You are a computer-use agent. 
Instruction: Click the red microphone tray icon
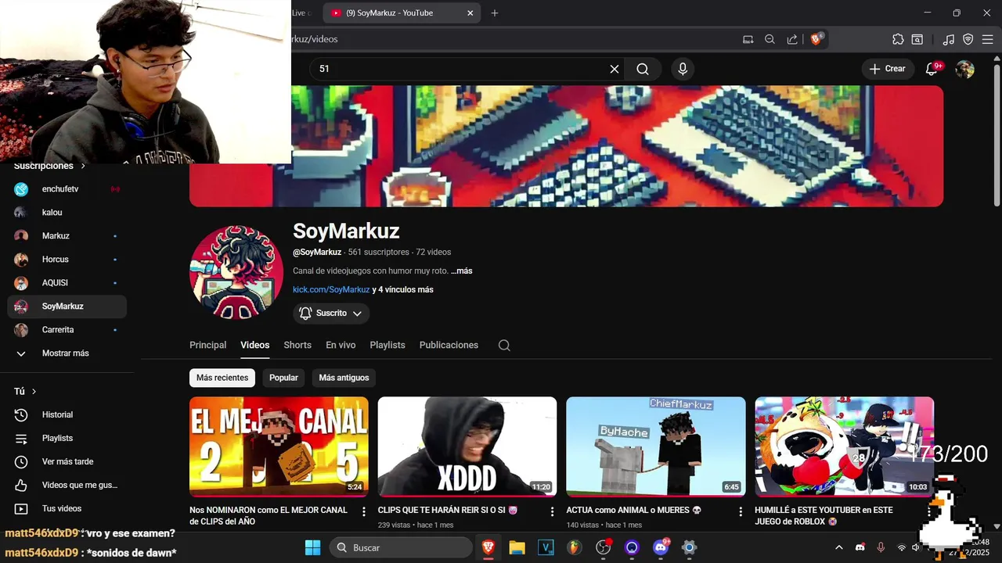click(x=881, y=547)
